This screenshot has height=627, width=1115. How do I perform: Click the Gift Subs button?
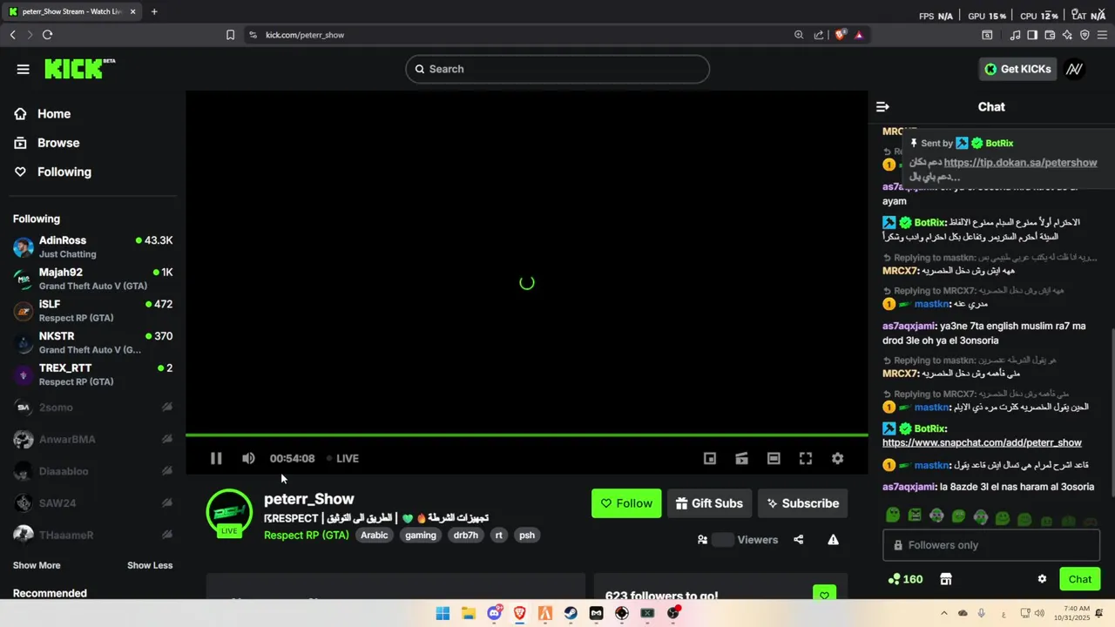pos(710,503)
